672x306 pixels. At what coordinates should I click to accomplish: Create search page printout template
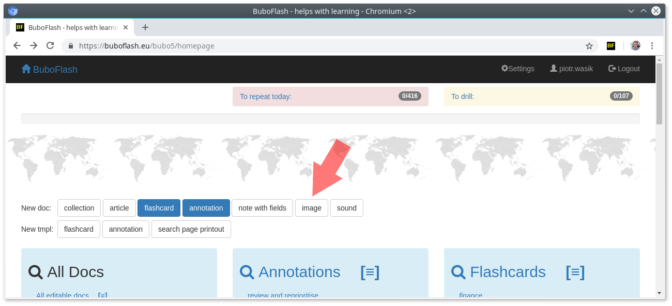pos(191,229)
